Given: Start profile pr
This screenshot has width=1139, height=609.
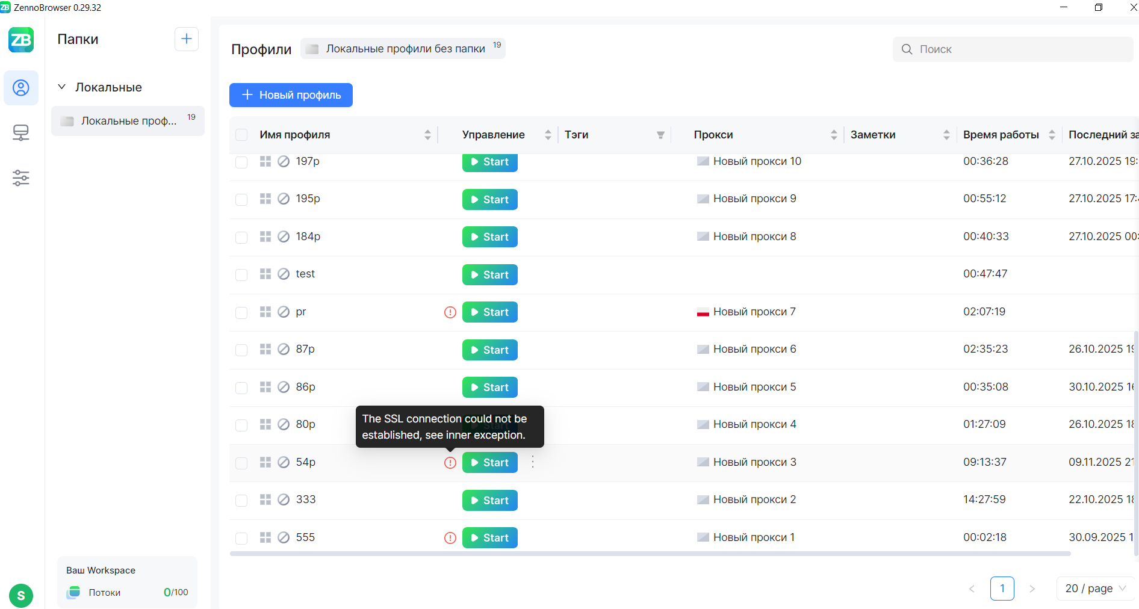Looking at the screenshot, I should [x=490, y=312].
